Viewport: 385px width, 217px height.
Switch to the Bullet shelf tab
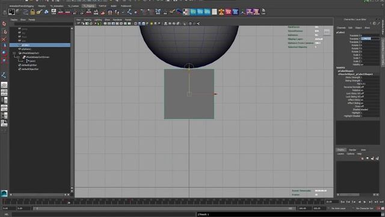click(x=114, y=6)
